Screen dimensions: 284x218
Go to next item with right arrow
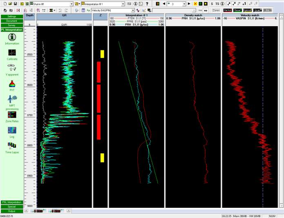tap(189, 4)
